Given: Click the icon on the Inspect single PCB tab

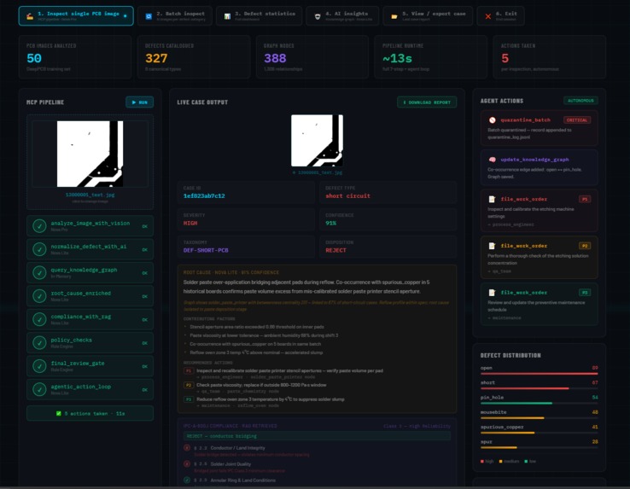Looking at the screenshot, I should click(30, 16).
